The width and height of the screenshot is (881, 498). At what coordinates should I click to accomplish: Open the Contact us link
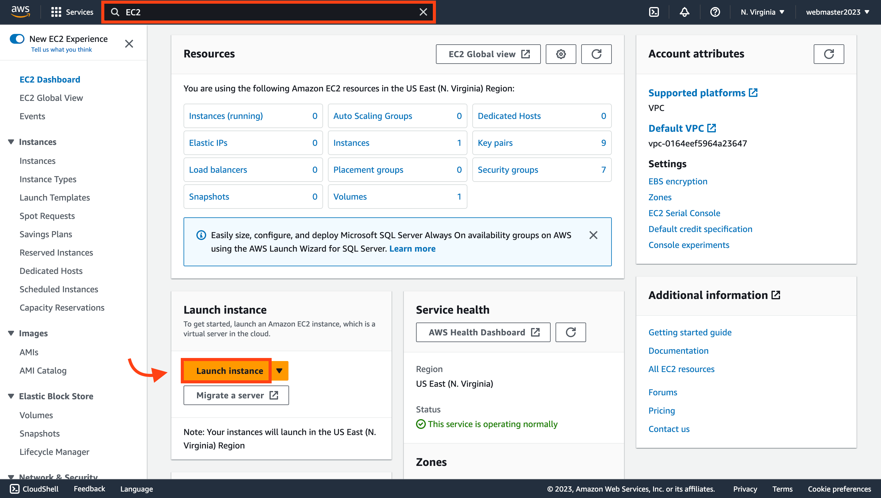(x=669, y=429)
